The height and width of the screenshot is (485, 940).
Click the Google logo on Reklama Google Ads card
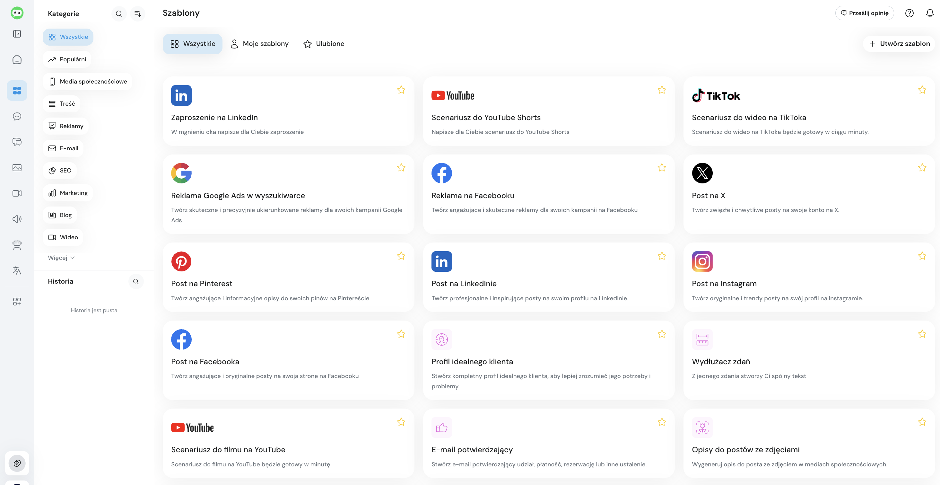click(181, 173)
